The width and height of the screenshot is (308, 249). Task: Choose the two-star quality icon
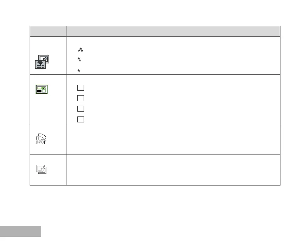coord(79,60)
